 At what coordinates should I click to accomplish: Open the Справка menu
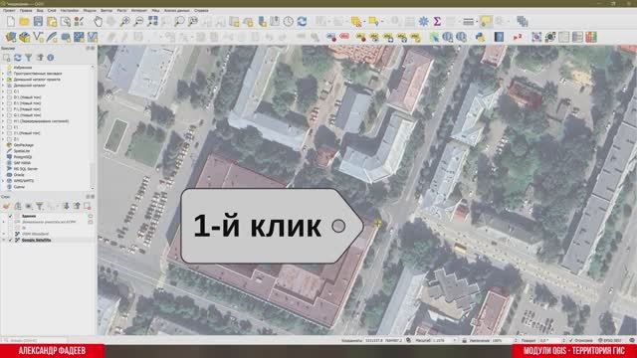pyautogui.click(x=201, y=11)
